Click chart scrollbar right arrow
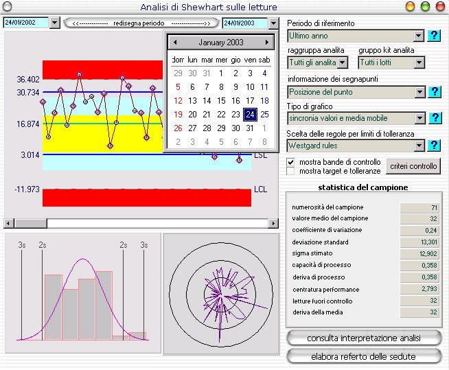The width and height of the screenshot is (449, 370). coord(273,223)
